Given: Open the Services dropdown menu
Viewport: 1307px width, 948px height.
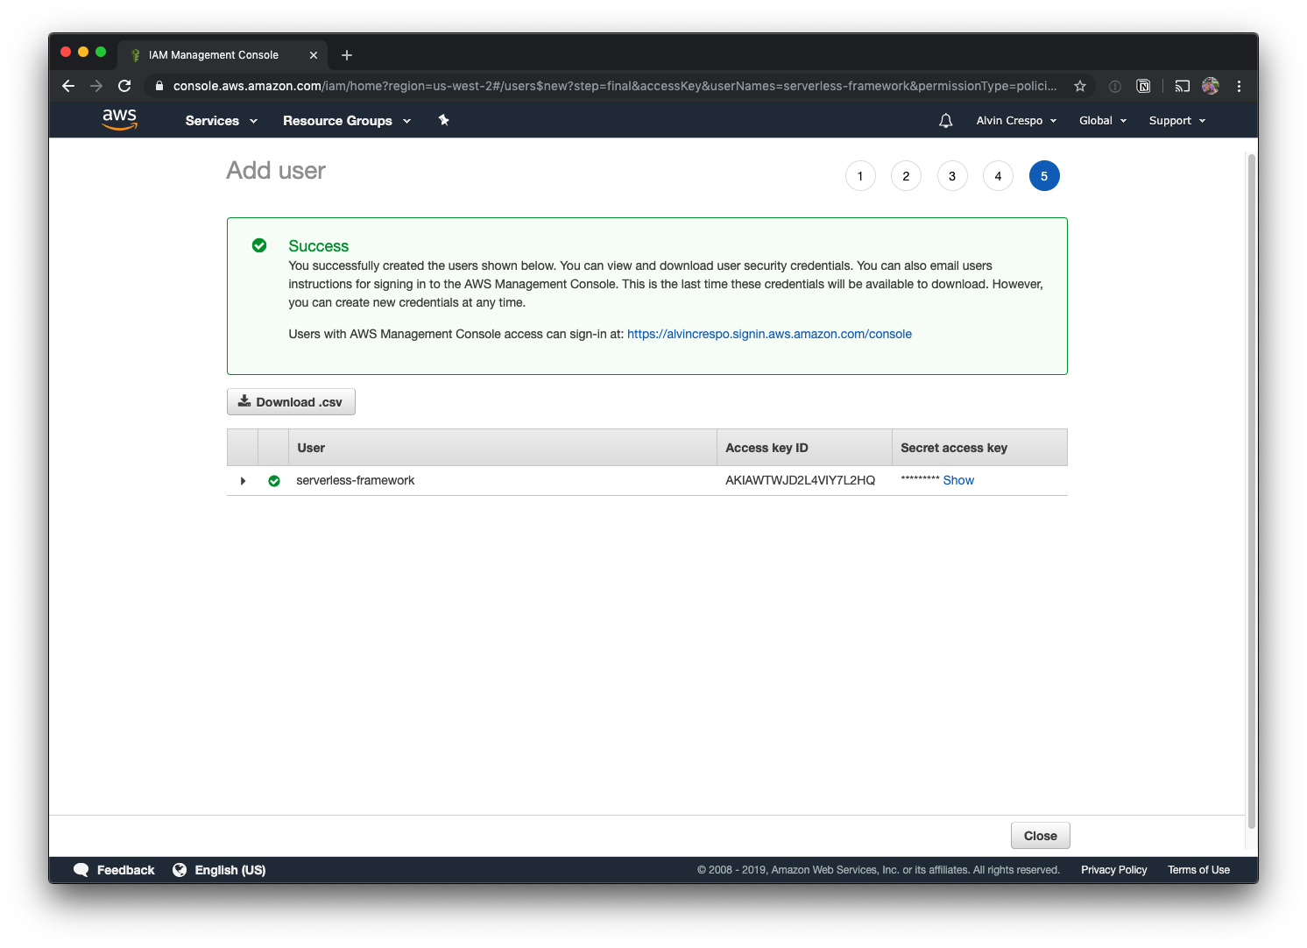Looking at the screenshot, I should 221,121.
